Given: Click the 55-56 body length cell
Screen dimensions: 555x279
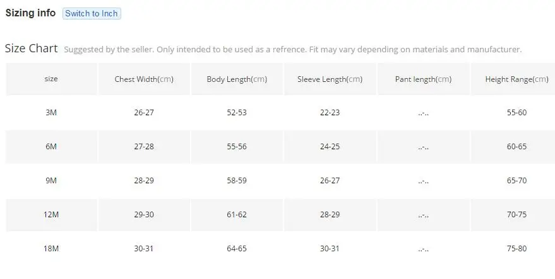Looking at the screenshot, I should 237,146.
